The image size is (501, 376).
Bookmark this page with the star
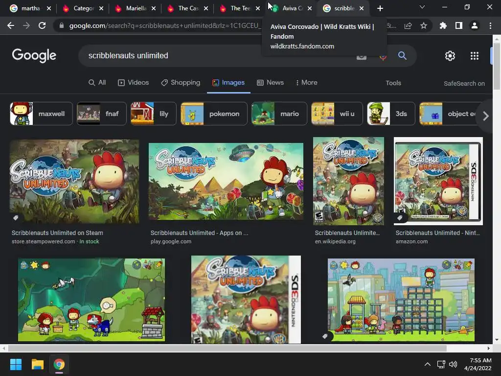[423, 25]
